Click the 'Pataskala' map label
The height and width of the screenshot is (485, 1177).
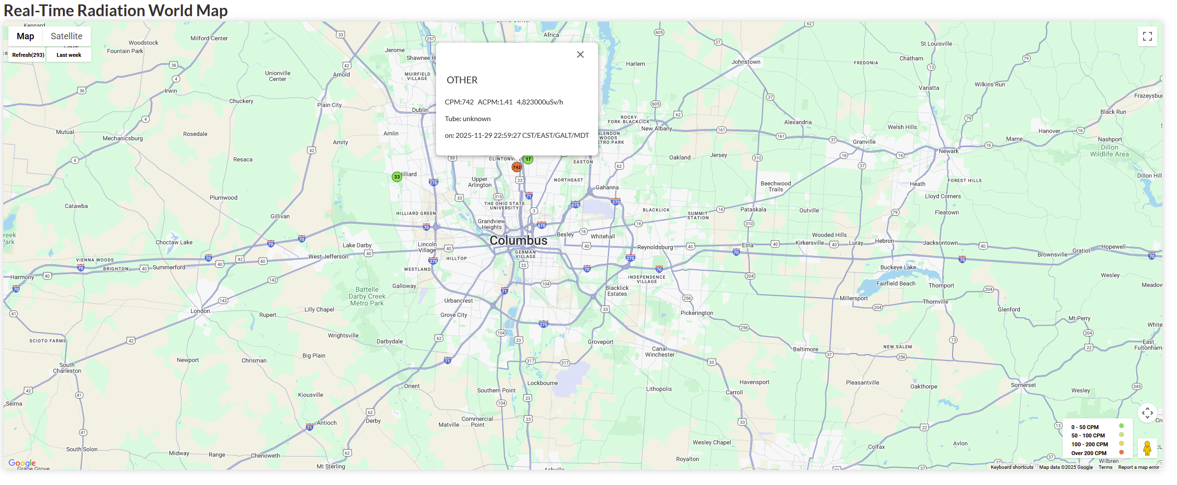tap(753, 209)
